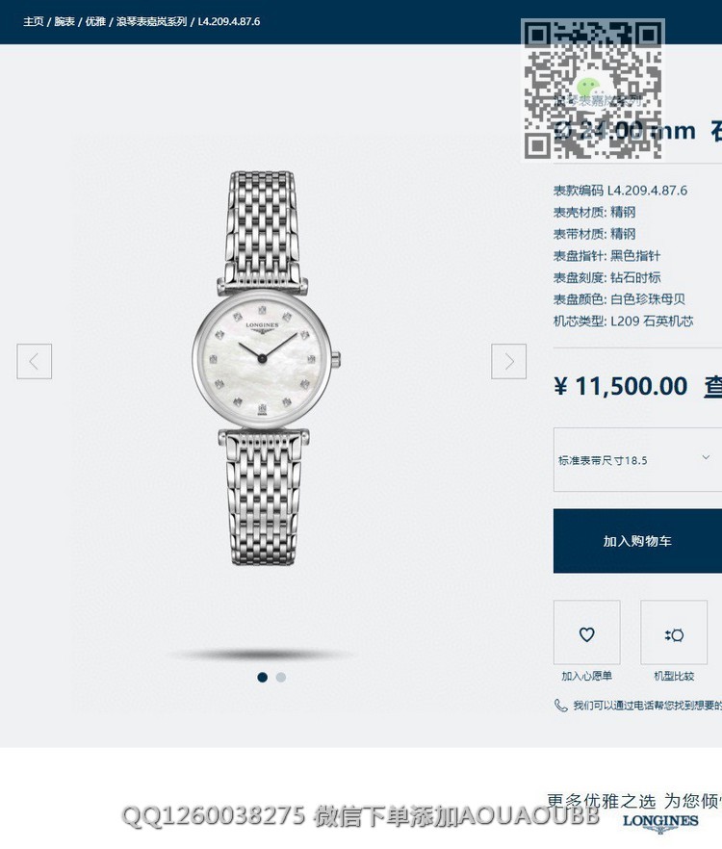Show the previous watch image with left arrow
722x849 pixels.
[34, 361]
